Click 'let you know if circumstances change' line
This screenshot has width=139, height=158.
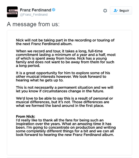[60, 91]
